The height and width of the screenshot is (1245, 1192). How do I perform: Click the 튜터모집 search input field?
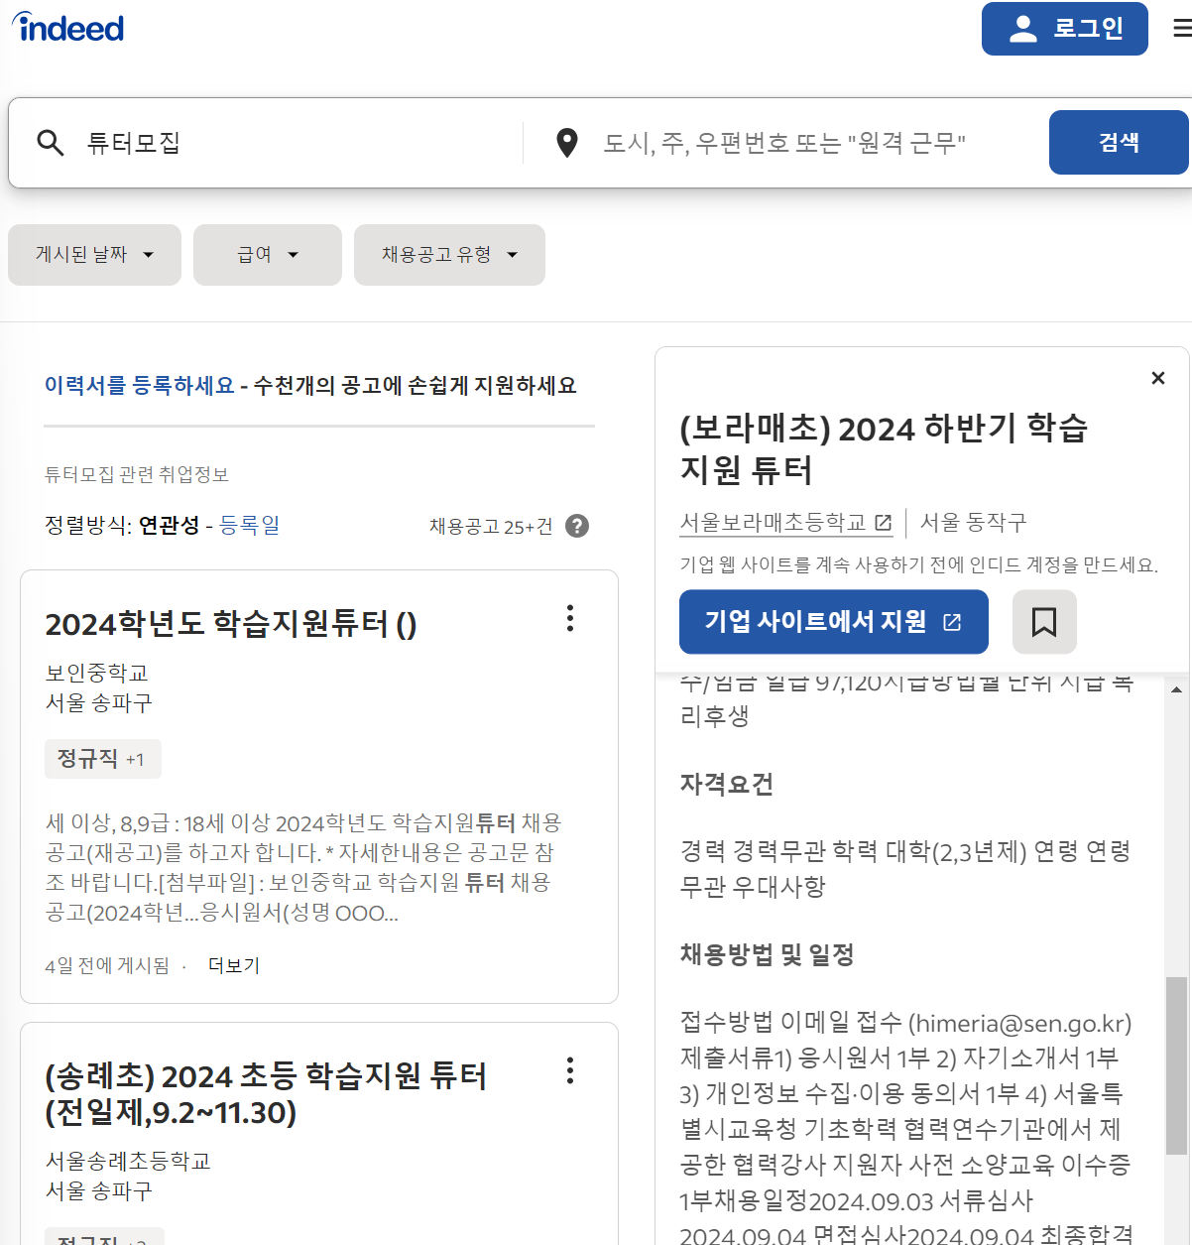[x=248, y=142]
